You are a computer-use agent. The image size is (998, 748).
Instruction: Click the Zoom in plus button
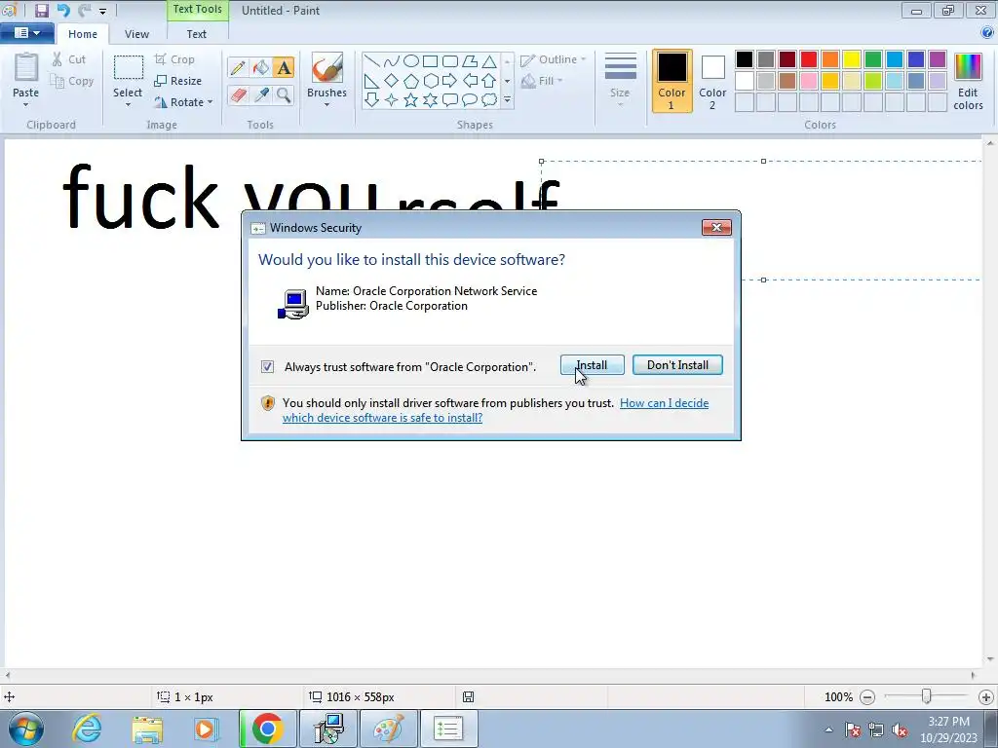986,697
